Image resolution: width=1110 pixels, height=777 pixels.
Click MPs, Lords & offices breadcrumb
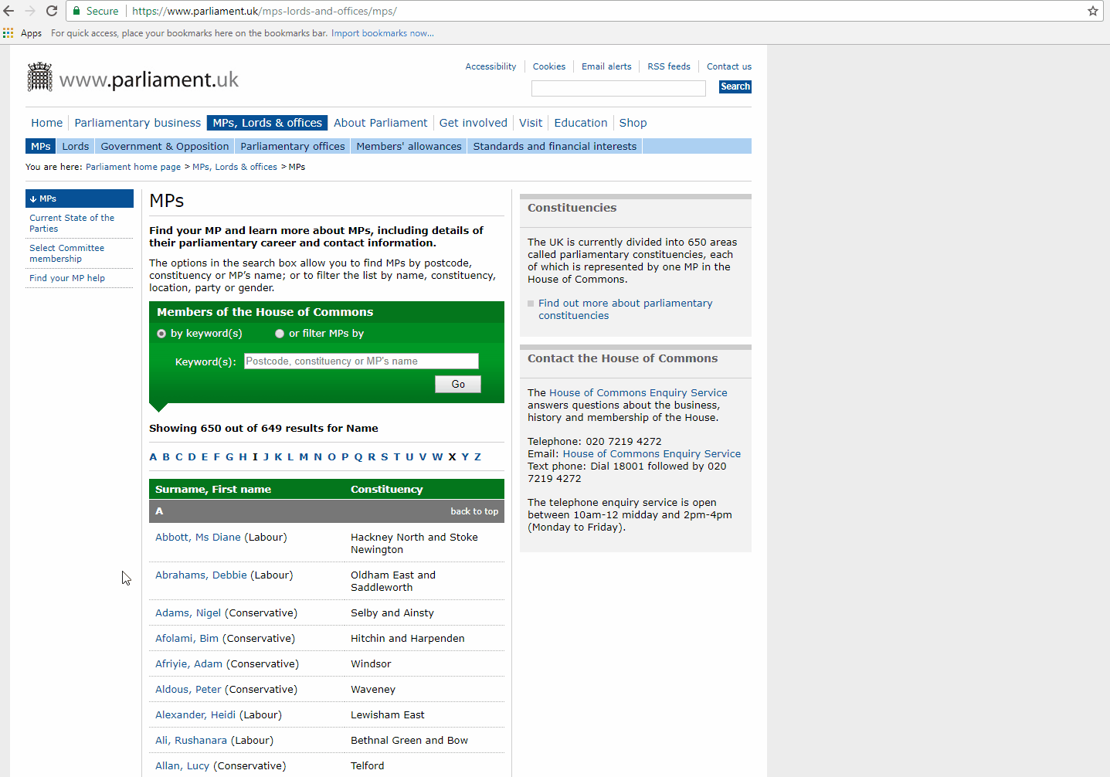click(x=235, y=167)
